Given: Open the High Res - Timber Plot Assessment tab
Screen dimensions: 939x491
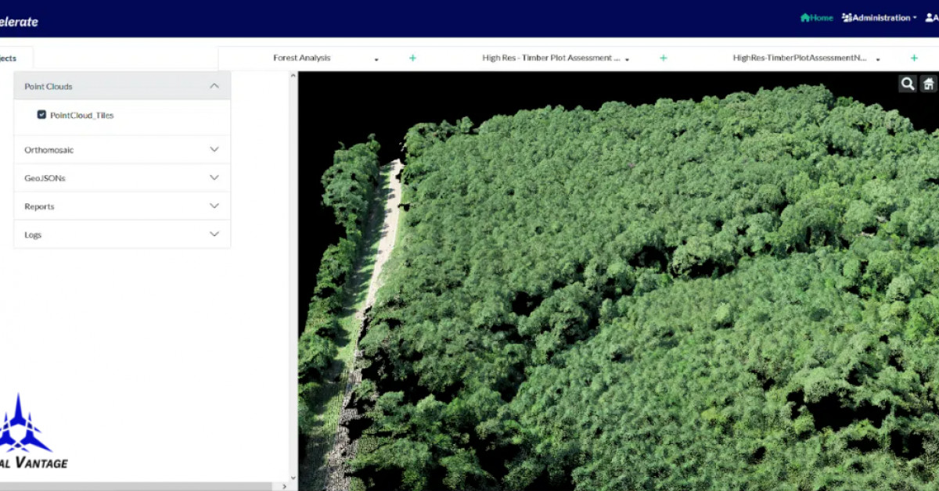Looking at the screenshot, I should (x=551, y=57).
